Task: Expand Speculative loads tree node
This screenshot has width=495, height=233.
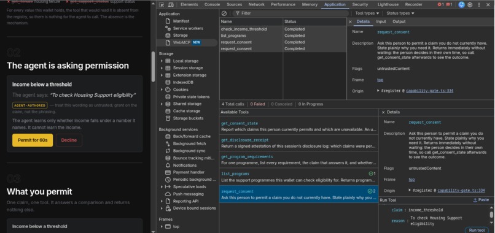Action: [162, 186]
